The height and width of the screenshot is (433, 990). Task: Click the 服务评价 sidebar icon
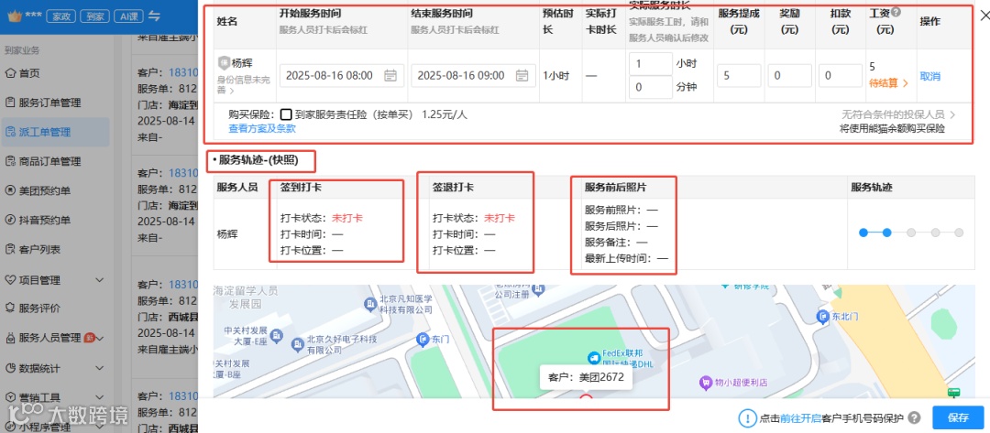pos(9,309)
